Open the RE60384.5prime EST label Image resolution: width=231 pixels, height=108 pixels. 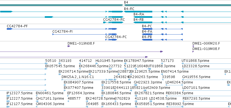tap(179, 93)
